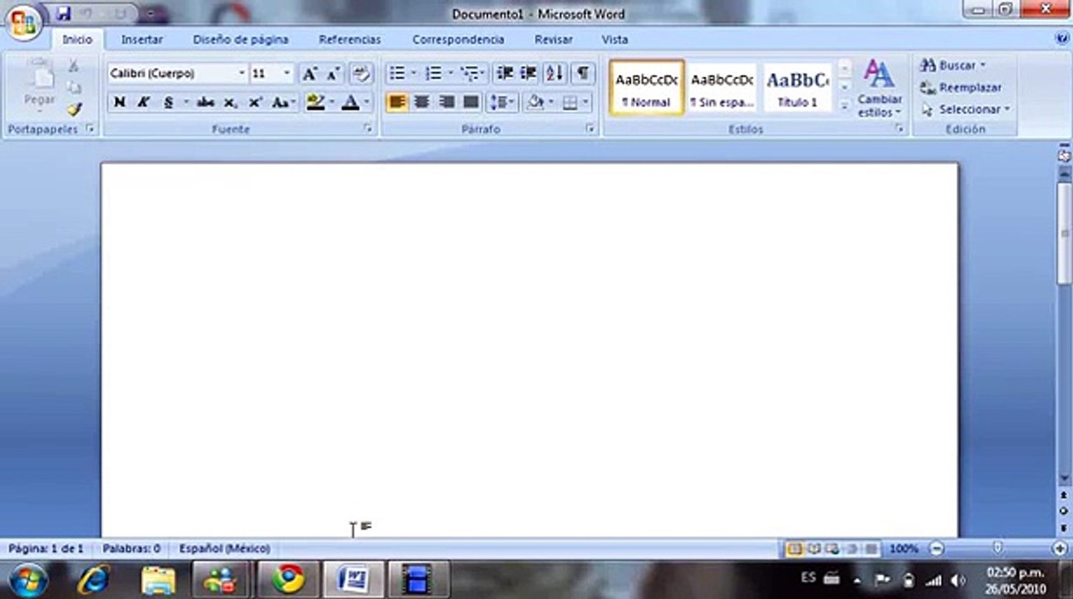
Task: Switch to full screen reading view
Action: coord(813,549)
